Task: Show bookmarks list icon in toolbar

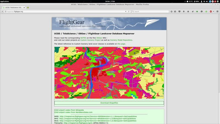Action: (175, 12)
